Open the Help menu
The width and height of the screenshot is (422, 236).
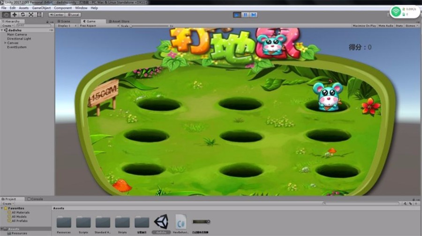(94, 8)
